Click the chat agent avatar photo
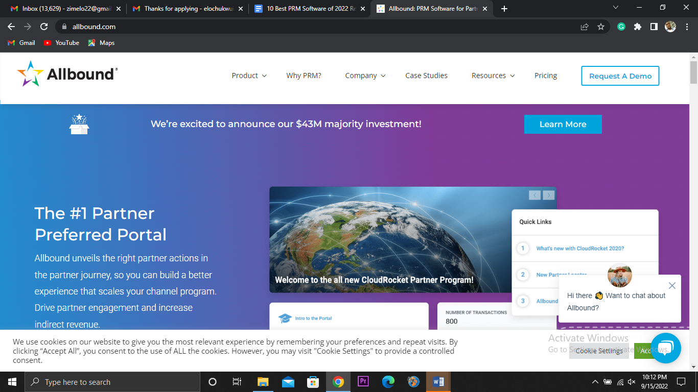The height and width of the screenshot is (392, 698). click(x=620, y=276)
